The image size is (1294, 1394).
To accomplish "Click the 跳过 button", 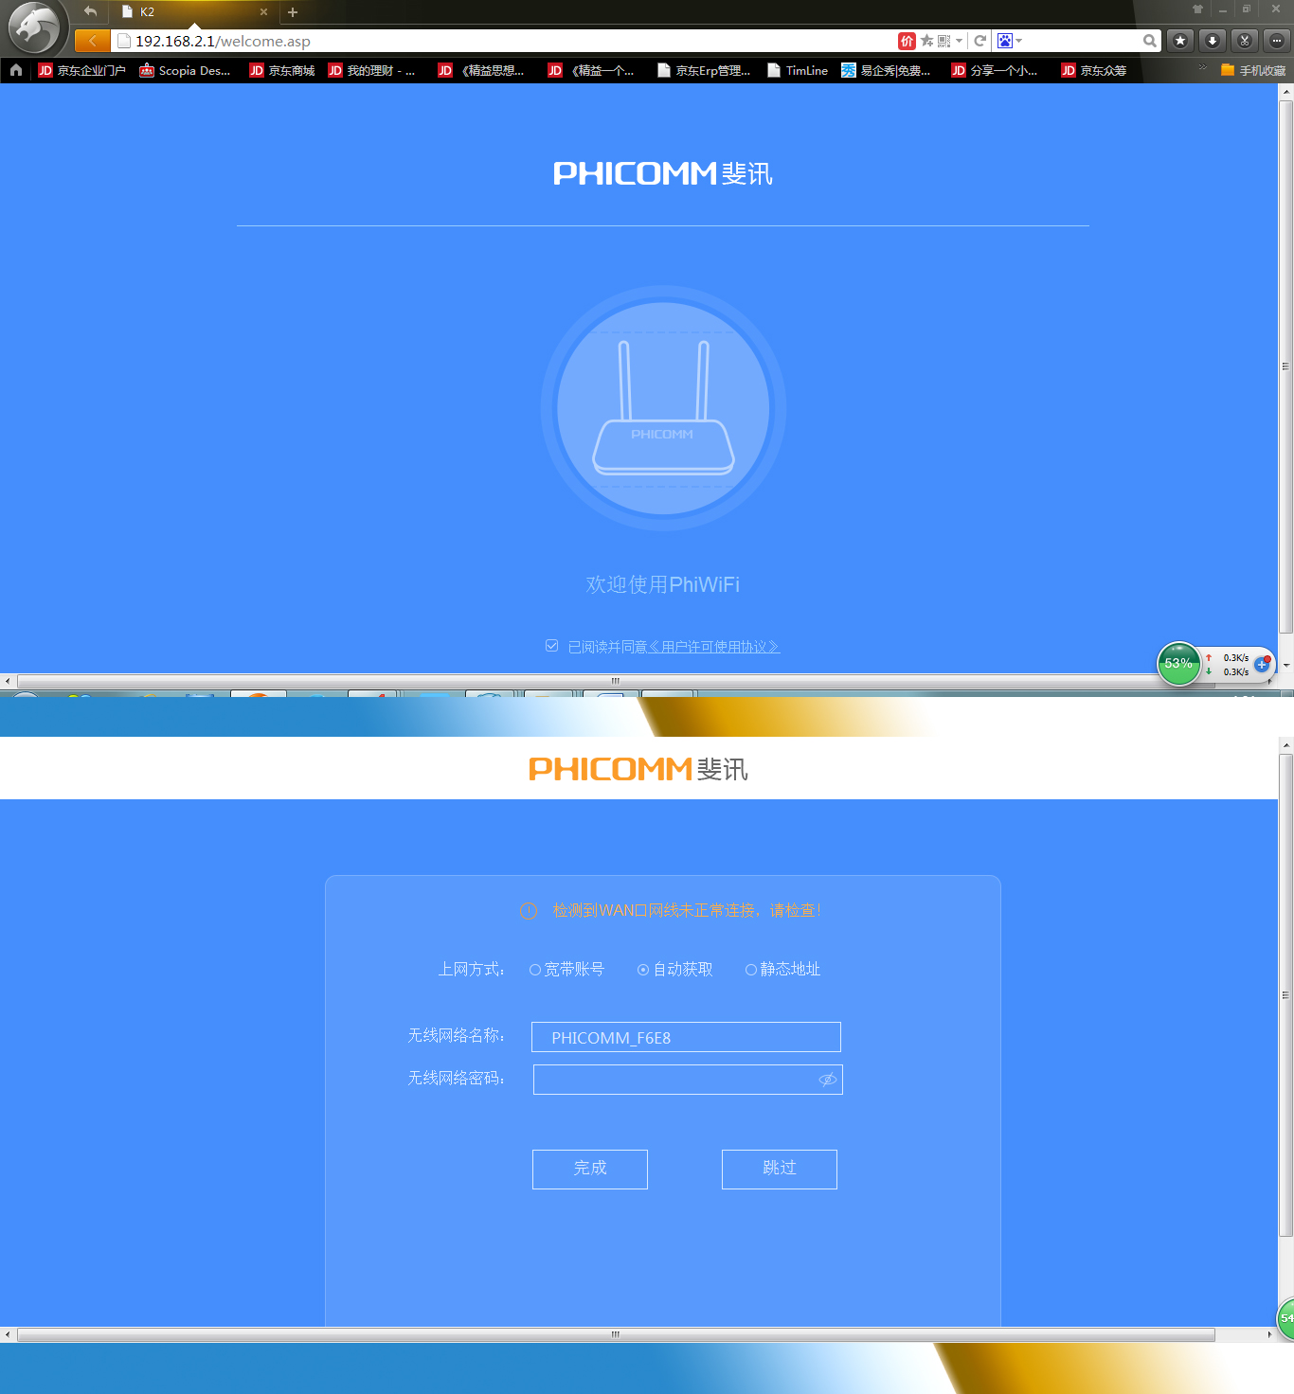I will tap(780, 1169).
